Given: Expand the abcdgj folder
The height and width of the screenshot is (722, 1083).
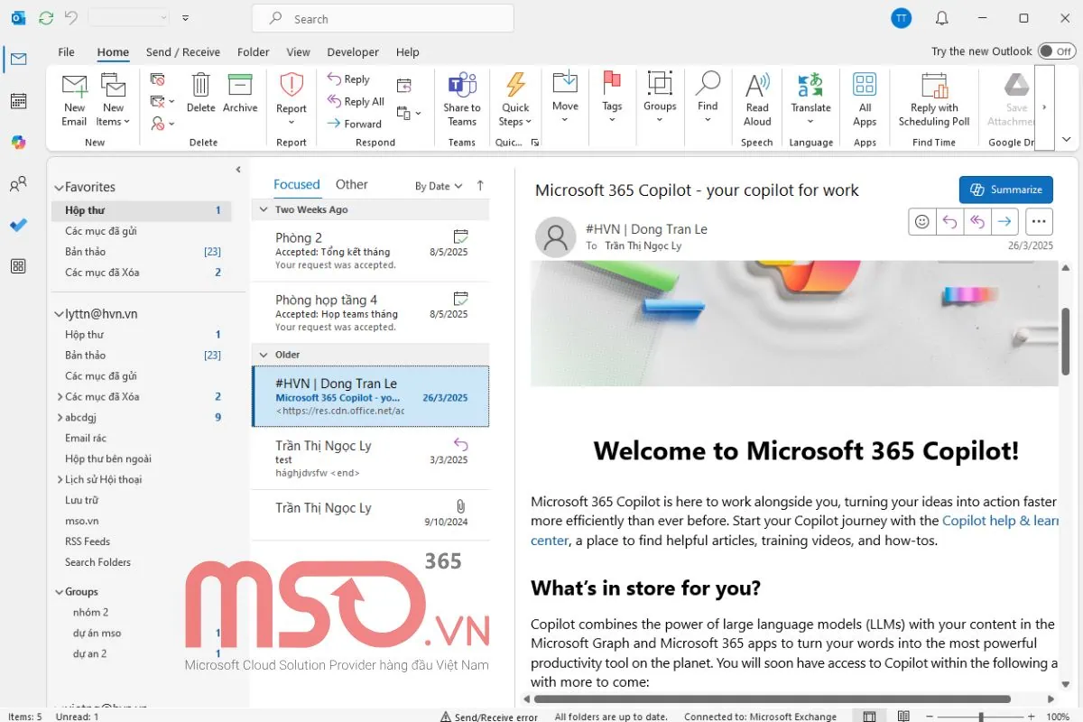Looking at the screenshot, I should pyautogui.click(x=60, y=417).
